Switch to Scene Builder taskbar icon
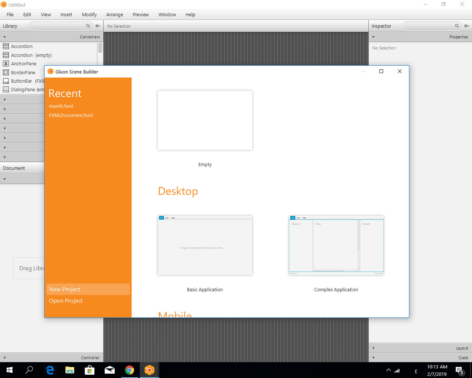The width and height of the screenshot is (472, 378). tap(149, 370)
